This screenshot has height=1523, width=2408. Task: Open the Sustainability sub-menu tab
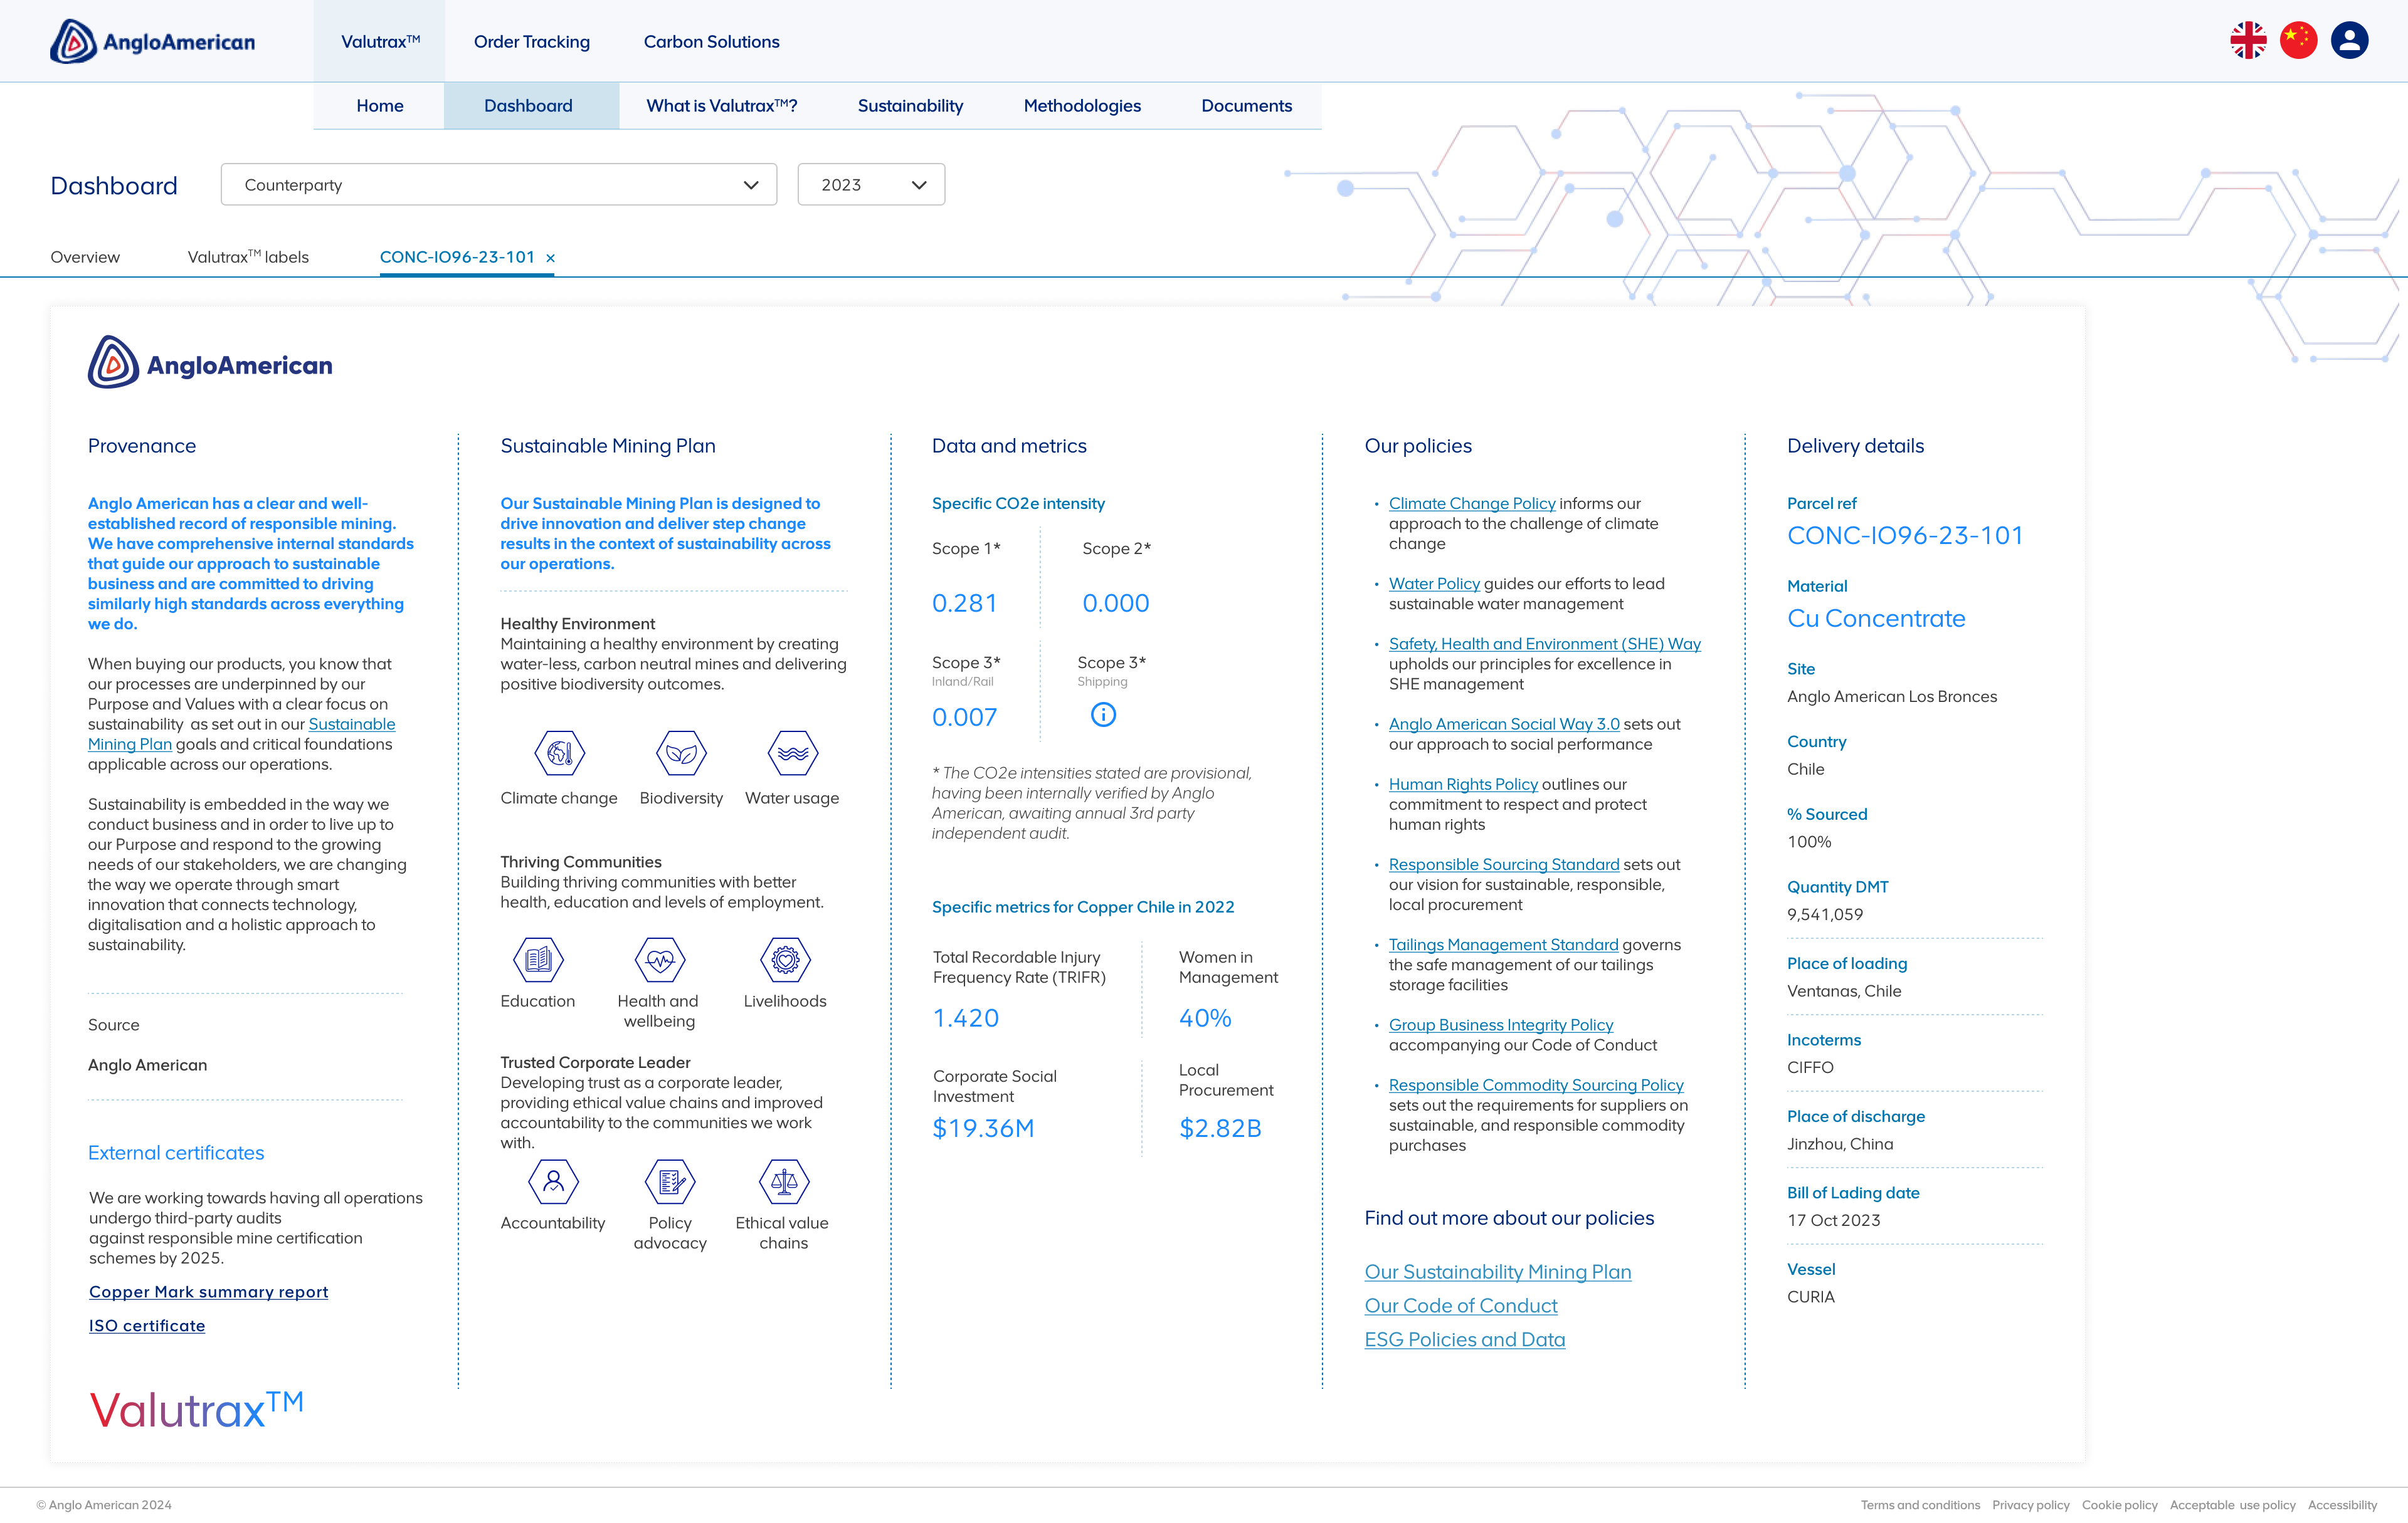(x=910, y=106)
